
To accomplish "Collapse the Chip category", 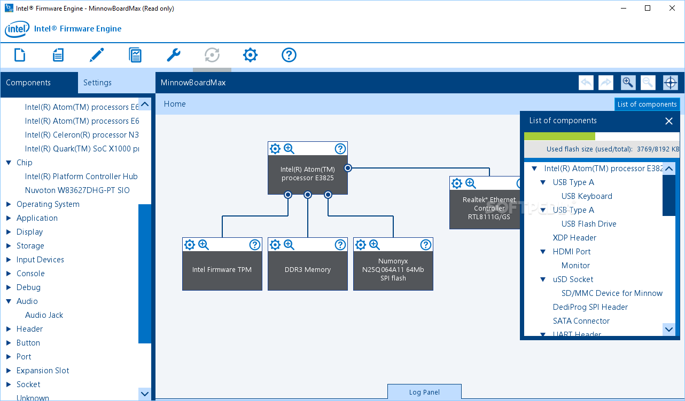I will tap(9, 163).
